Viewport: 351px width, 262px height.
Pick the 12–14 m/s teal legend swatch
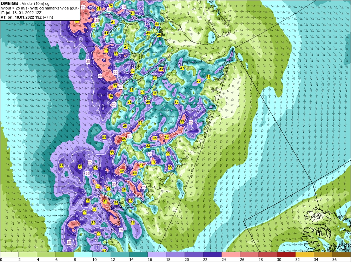coord(120,255)
